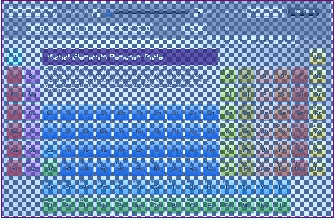335x220 pixels.
Task: Open the Oxygen (O) element tile
Action: coord(282,75)
